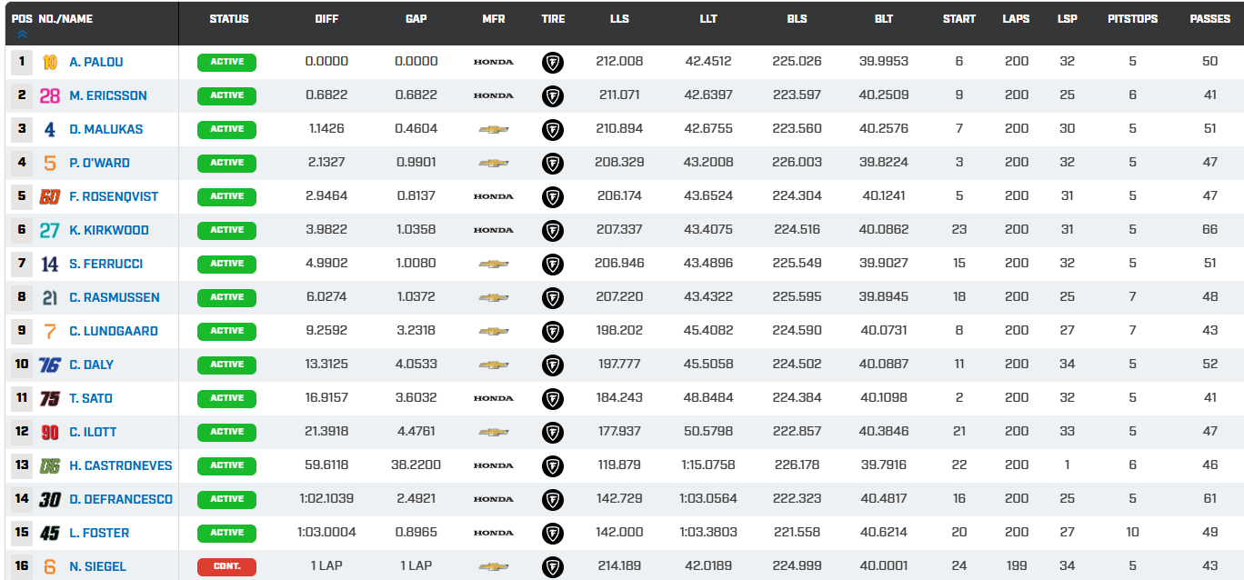Click the Honda logo in Palou's row
The width and height of the screenshot is (1244, 580).
coord(493,62)
